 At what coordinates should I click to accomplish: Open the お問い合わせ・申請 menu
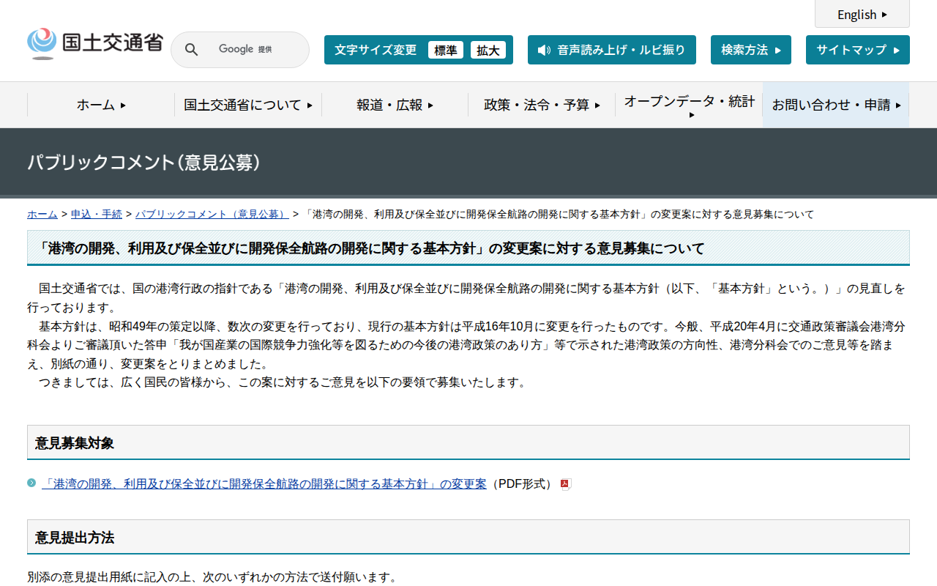pos(835,105)
